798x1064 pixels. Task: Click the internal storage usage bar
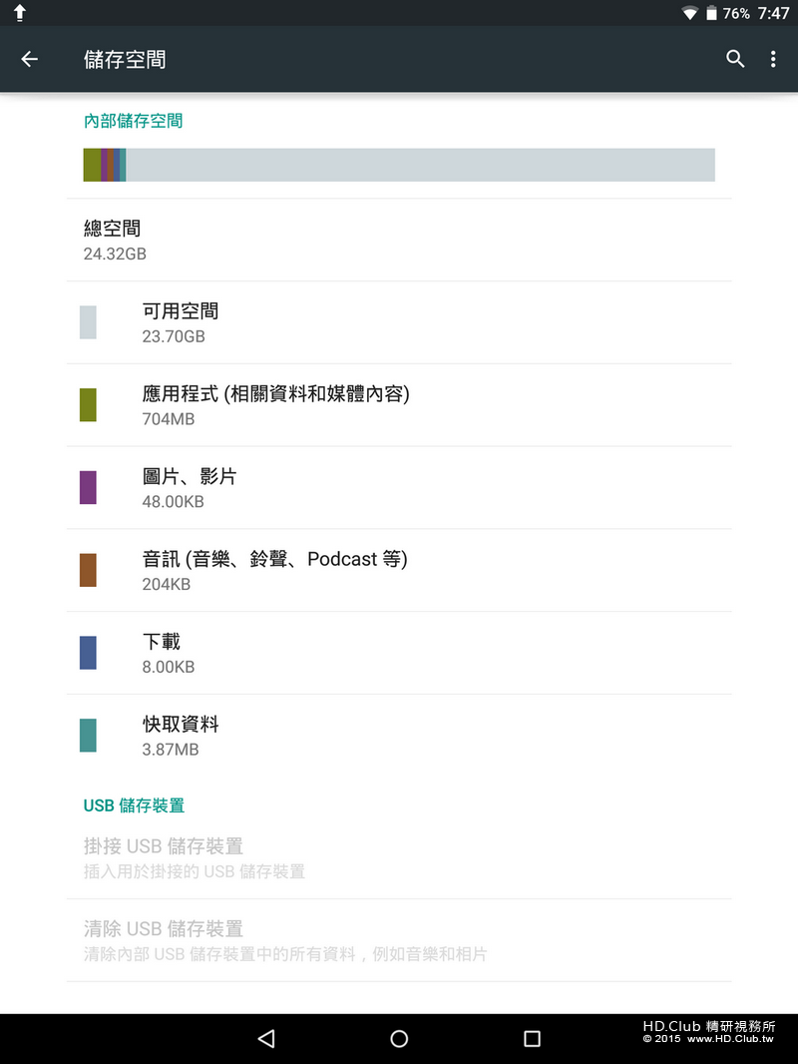tap(399, 165)
